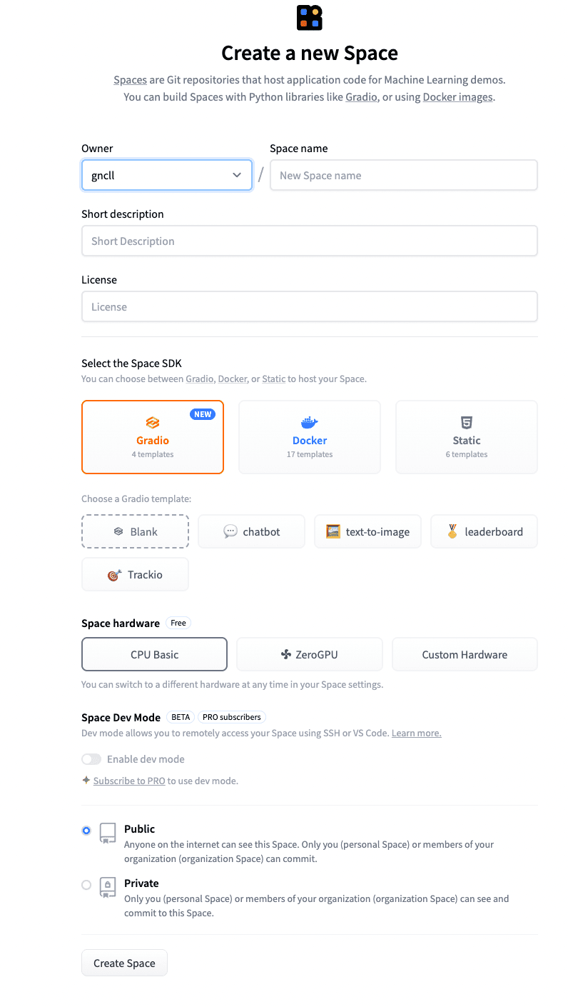Select the Private visibility radio button
Viewport: 568px width, 1007px height.
(x=86, y=885)
